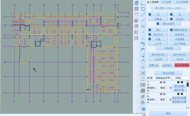Click the Mirror tool icon
The image size is (190, 116).
click(x=143, y=85)
